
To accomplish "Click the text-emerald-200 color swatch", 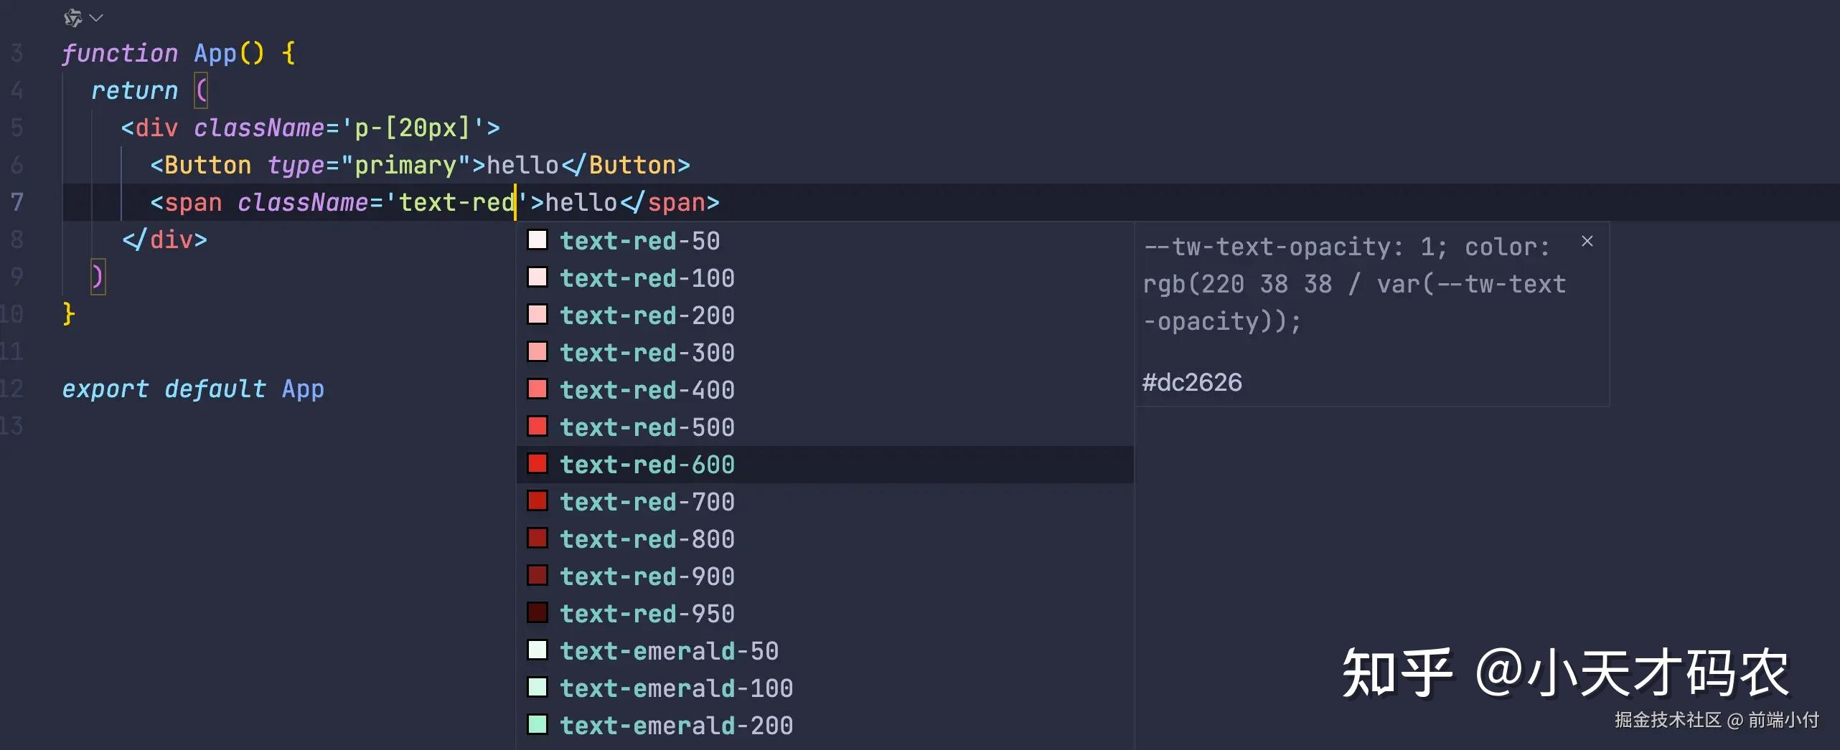I will tap(538, 725).
